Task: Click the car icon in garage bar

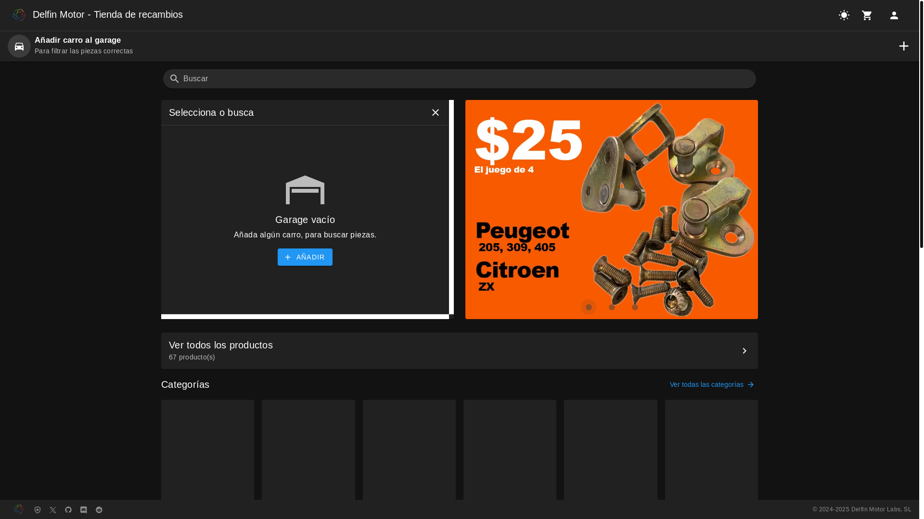Action: click(19, 46)
